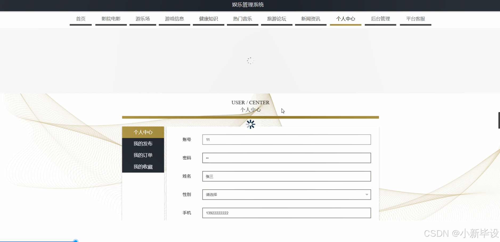View 新闻资讯 news page
This screenshot has width=500, height=242.
click(311, 19)
